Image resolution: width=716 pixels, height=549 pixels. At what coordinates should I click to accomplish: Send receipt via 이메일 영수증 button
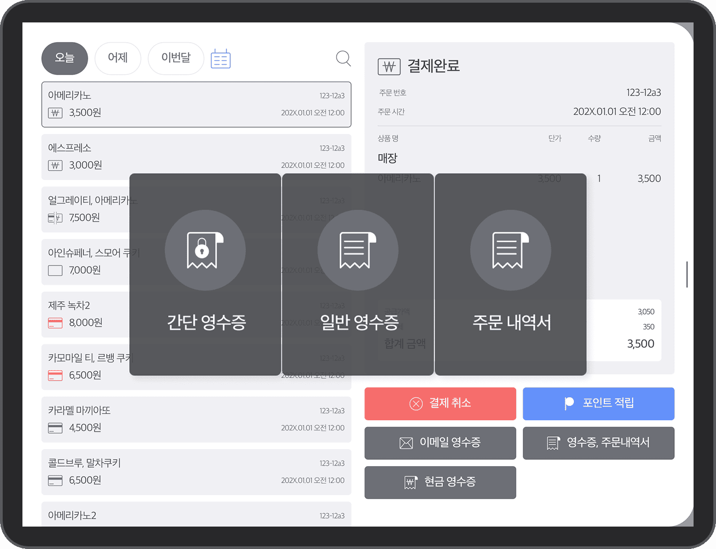click(440, 443)
